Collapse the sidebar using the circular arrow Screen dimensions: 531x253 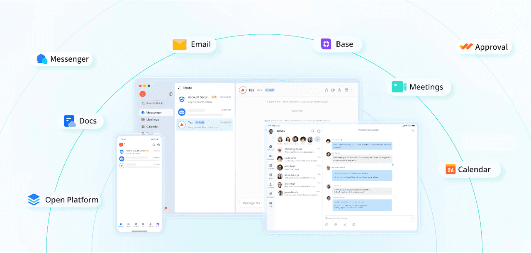171,94
